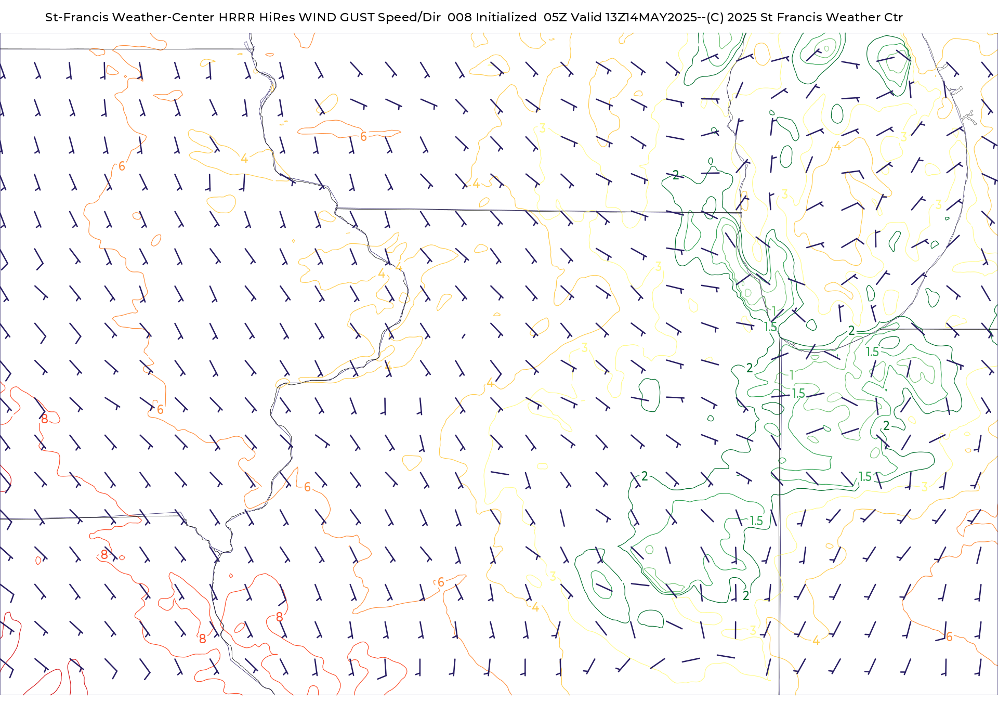The image size is (998, 728).
Task: Click the HRRR HiRes WIND GUST map title
Action: click(474, 17)
